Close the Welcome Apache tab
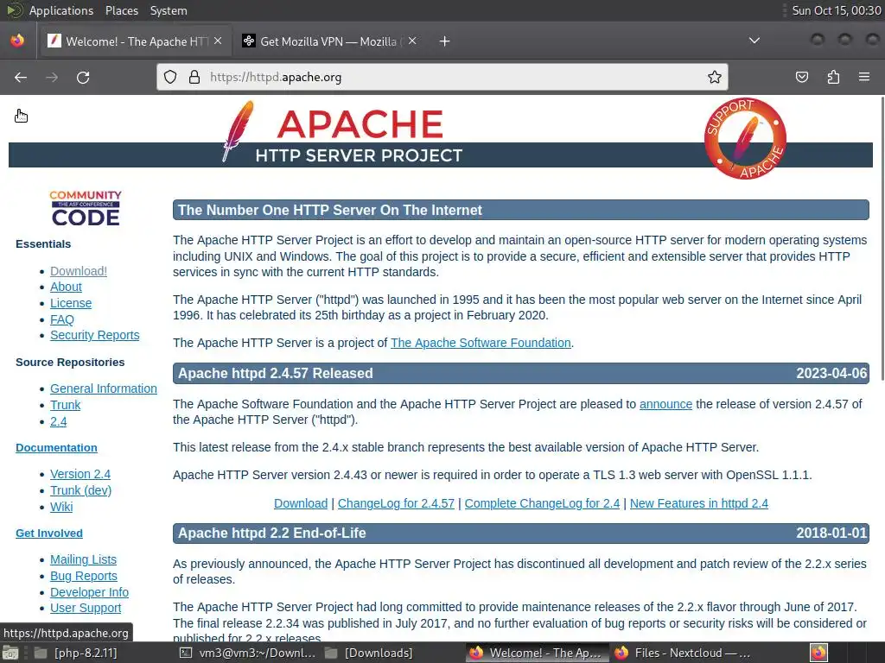The height and width of the screenshot is (663, 885). click(218, 41)
